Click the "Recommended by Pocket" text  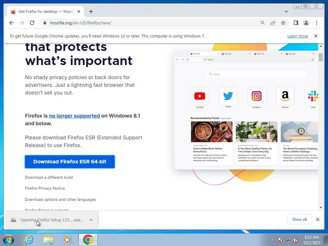(205, 118)
